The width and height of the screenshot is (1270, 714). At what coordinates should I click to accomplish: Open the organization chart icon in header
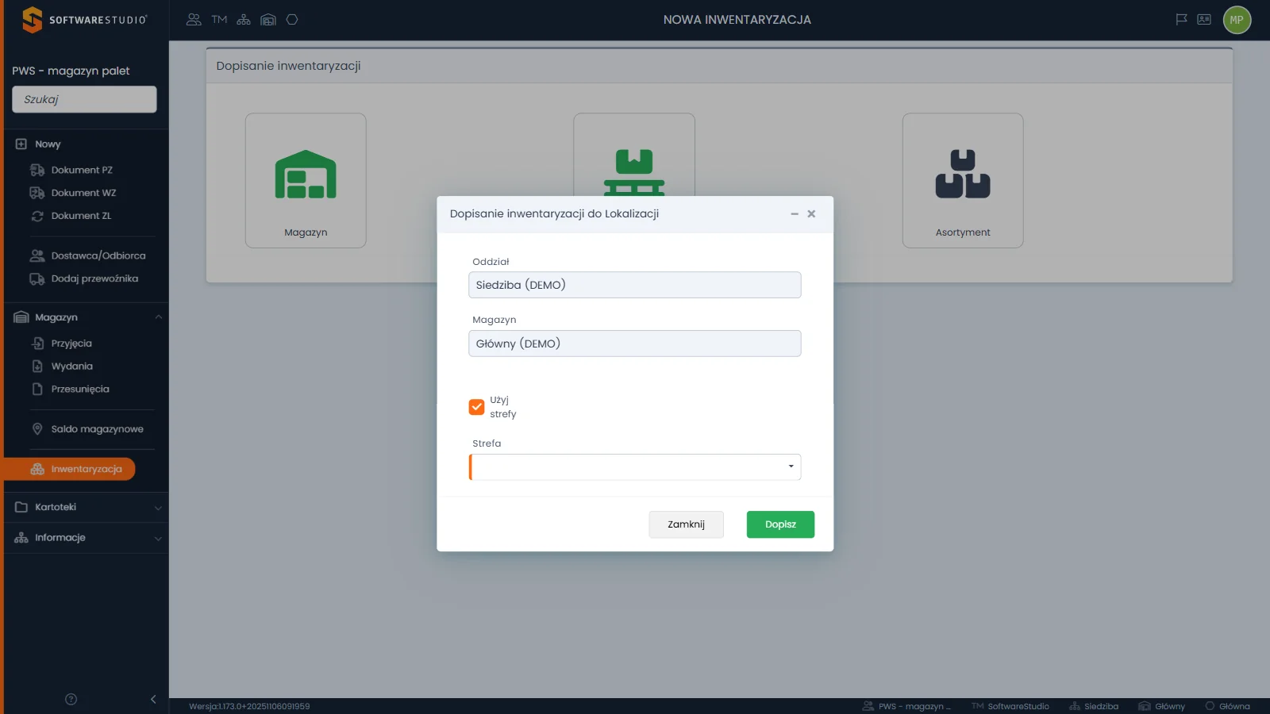[244, 20]
